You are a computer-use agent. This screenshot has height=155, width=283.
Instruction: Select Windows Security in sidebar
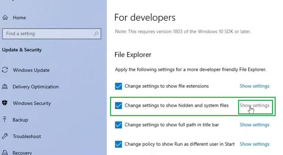[32, 103]
